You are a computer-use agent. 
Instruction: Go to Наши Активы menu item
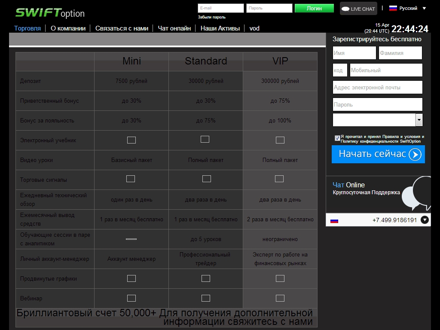[220, 28]
